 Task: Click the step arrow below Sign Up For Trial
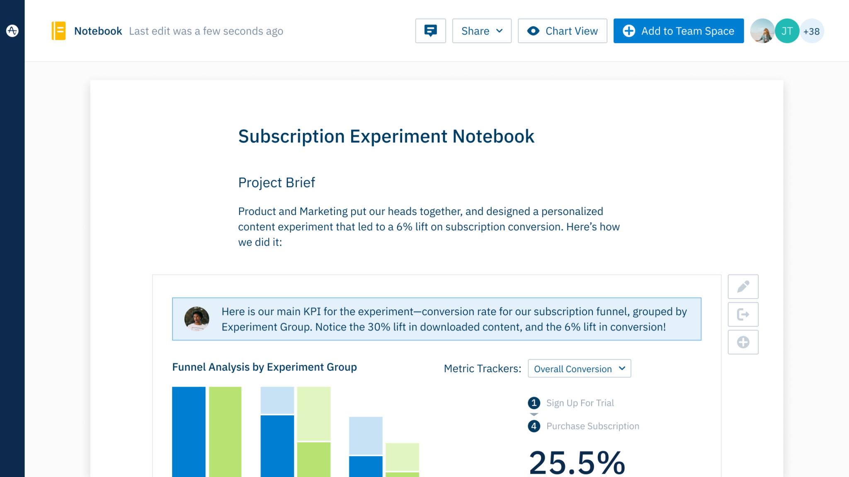click(534, 414)
